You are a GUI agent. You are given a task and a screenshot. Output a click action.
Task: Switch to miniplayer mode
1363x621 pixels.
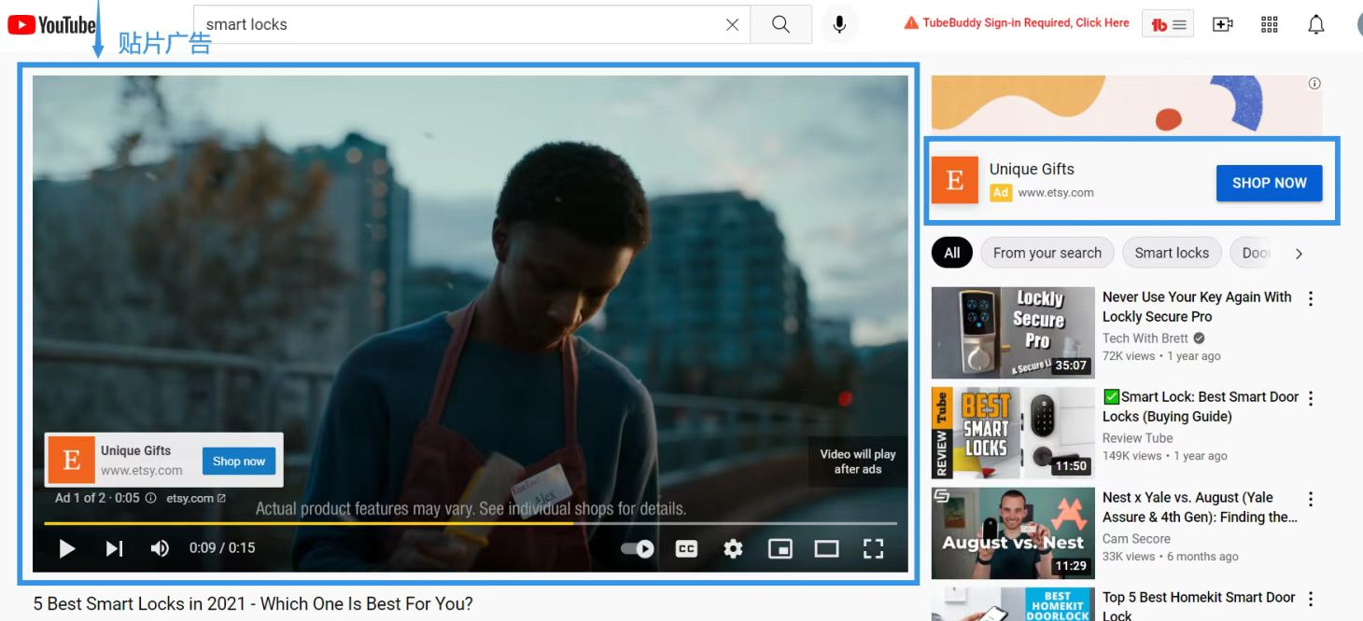pos(780,548)
